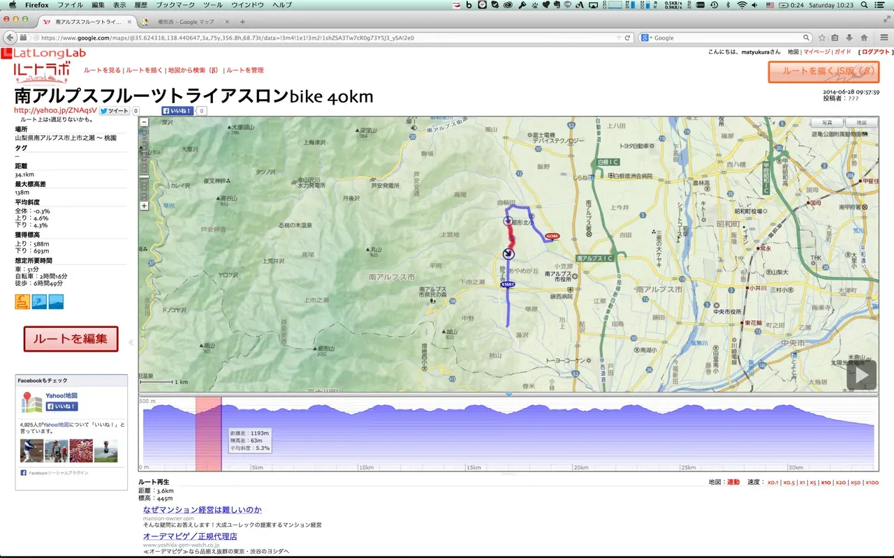Click the Twitter tweet button

click(x=115, y=110)
